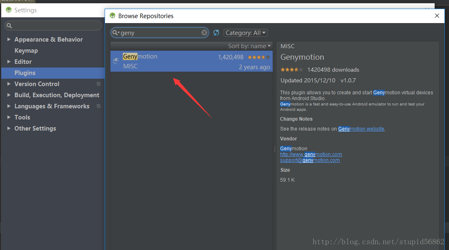The image size is (449, 250).
Task: Select Genymotion plugin in results list
Action: pos(191,61)
